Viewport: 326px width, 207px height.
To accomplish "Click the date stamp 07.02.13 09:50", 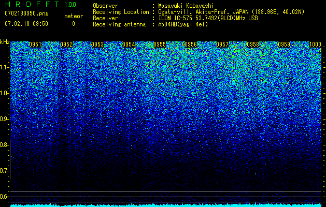I will click(26, 23).
